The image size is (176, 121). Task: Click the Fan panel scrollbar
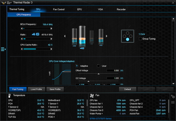pyautogui.click(x=169, y=106)
